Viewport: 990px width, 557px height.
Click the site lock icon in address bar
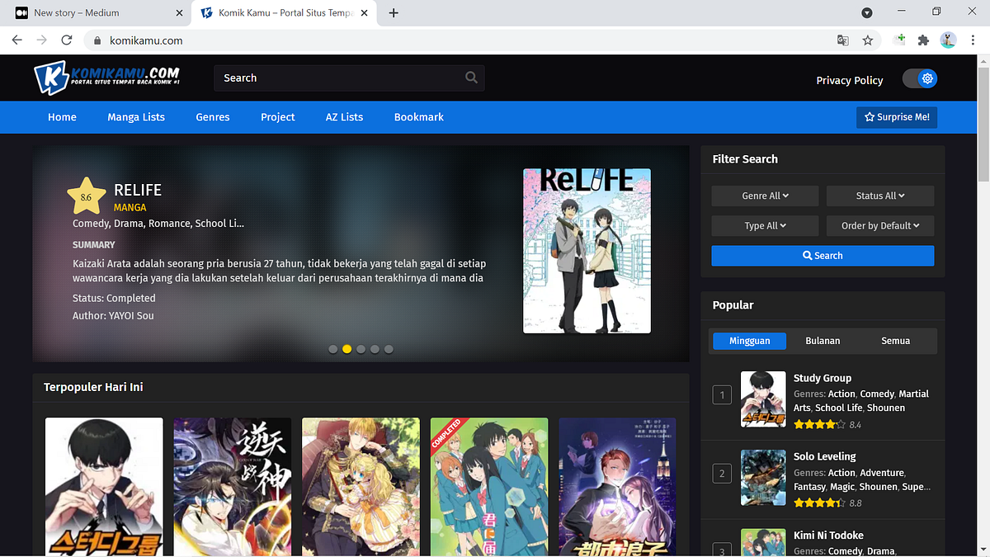click(x=97, y=40)
